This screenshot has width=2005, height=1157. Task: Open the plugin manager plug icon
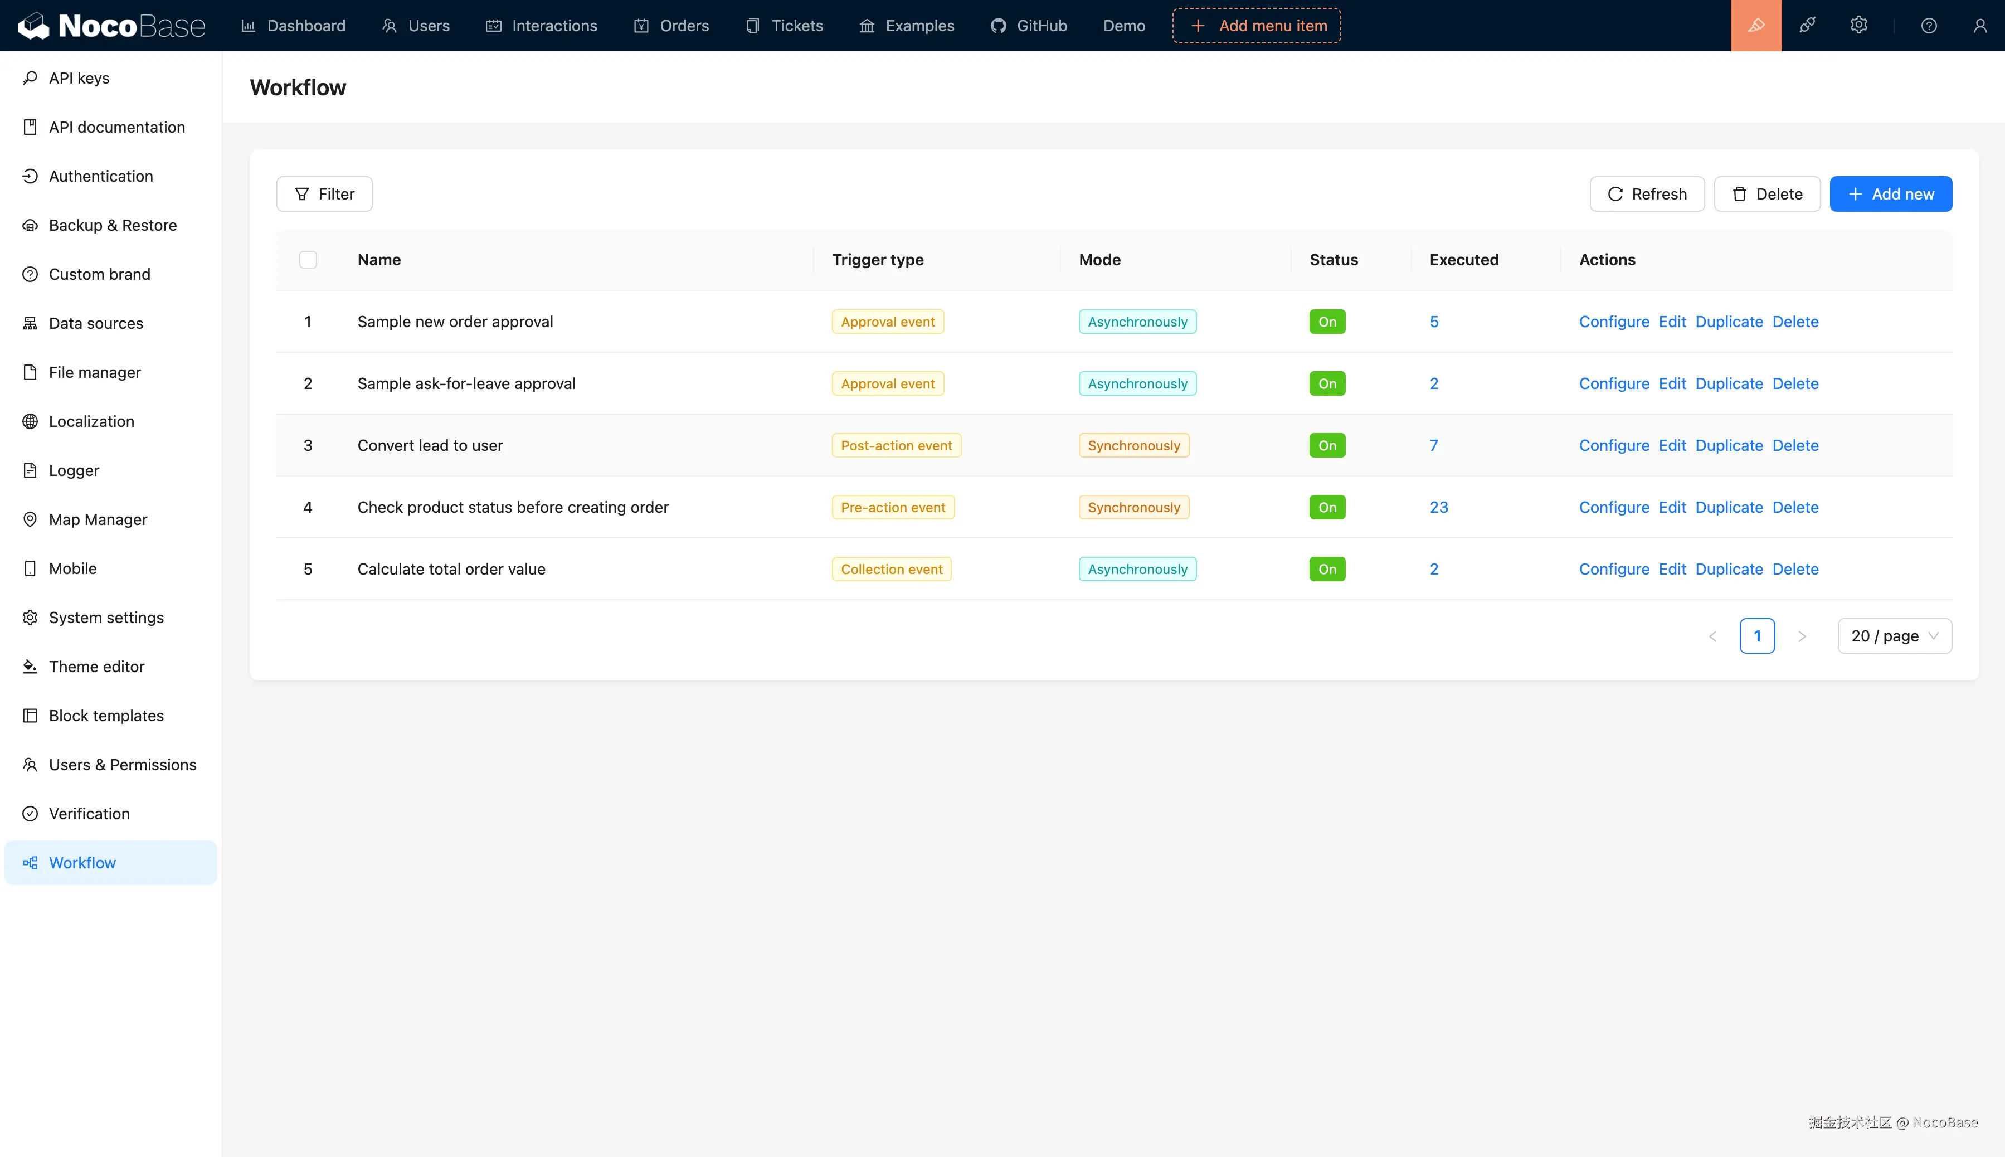pyautogui.click(x=1807, y=26)
